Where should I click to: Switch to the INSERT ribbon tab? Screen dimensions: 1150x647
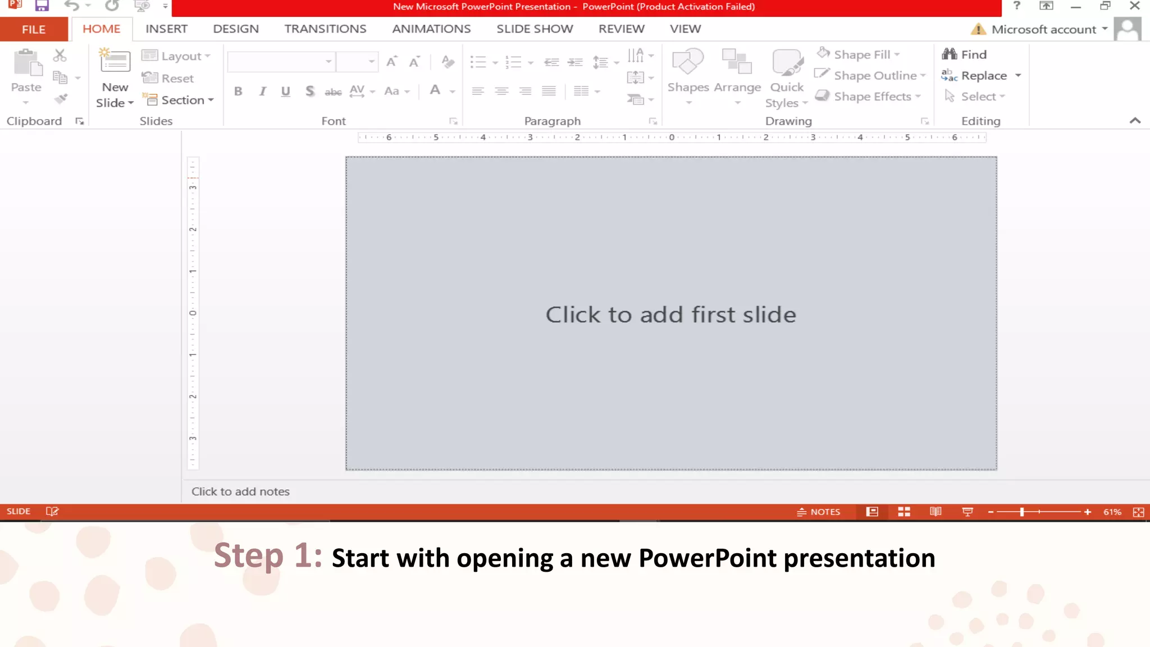166,29
